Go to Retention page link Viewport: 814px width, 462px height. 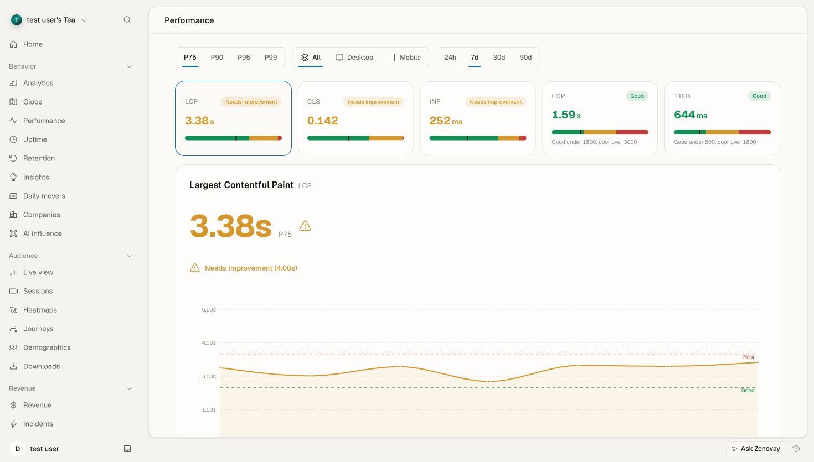[39, 158]
